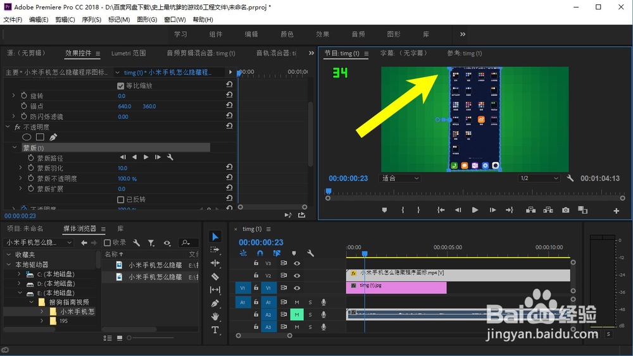Switch to the Color workspace
The height and width of the screenshot is (356, 633).
click(287, 34)
